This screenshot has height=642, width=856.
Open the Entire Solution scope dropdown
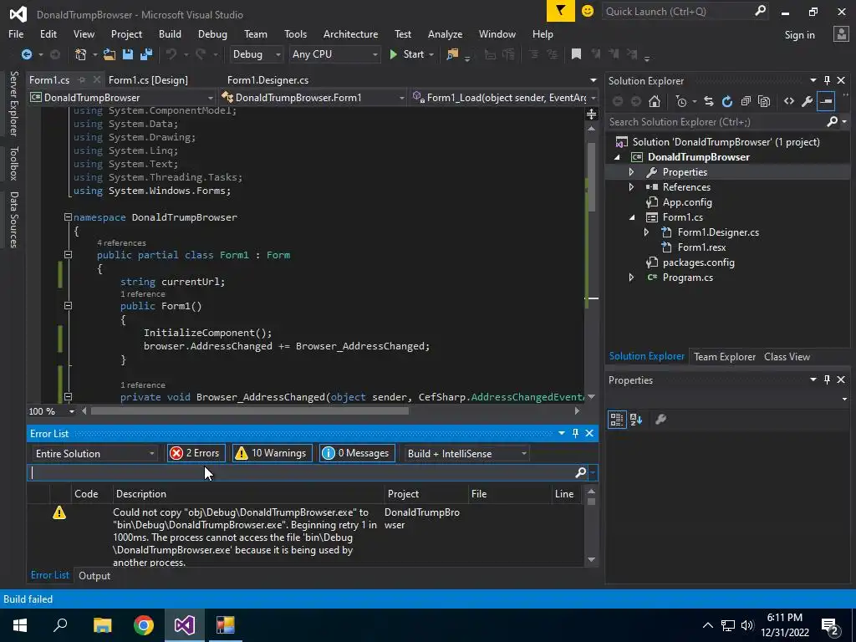(x=94, y=454)
